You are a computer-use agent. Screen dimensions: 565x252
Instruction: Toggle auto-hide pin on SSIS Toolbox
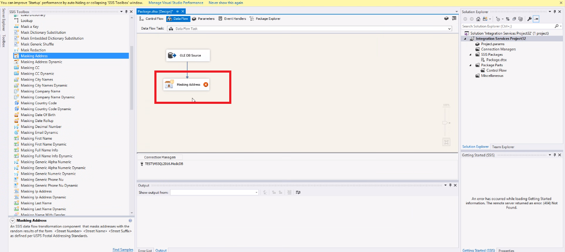pyautogui.click(x=126, y=12)
